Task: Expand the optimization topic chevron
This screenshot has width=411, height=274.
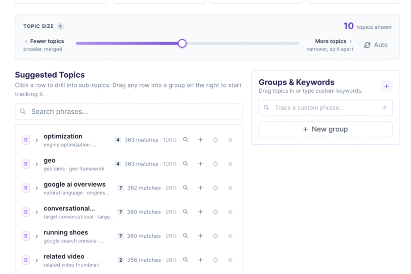Action: pos(37,140)
